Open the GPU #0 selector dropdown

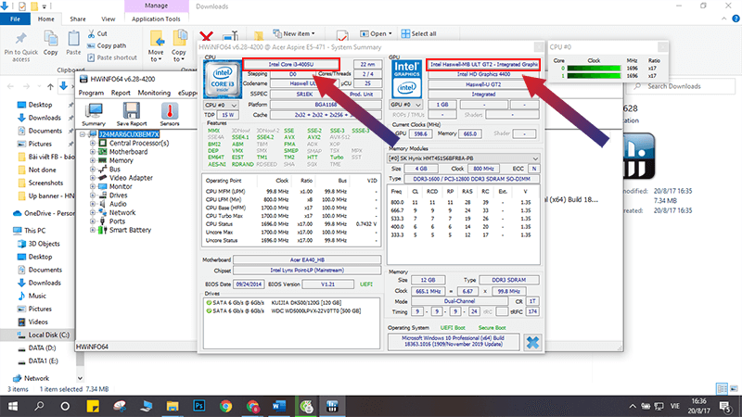pos(405,105)
